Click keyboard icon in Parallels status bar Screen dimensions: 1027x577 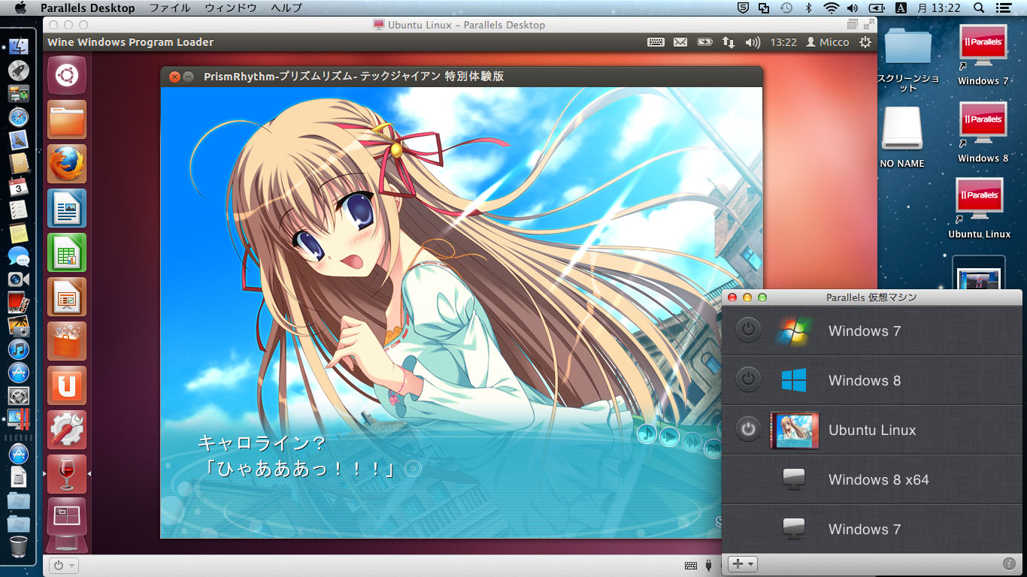click(691, 565)
